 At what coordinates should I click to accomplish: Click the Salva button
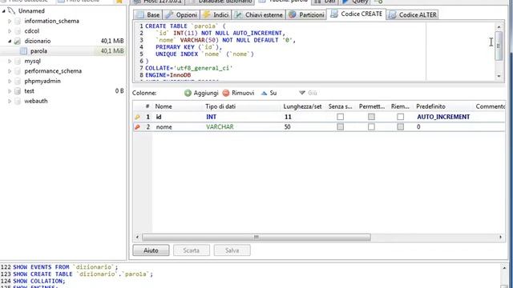[x=232, y=250]
